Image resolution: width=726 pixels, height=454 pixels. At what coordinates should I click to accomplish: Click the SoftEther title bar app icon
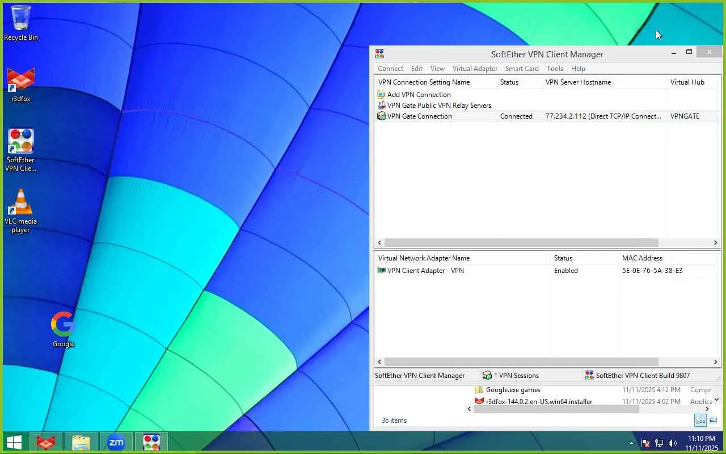379,54
